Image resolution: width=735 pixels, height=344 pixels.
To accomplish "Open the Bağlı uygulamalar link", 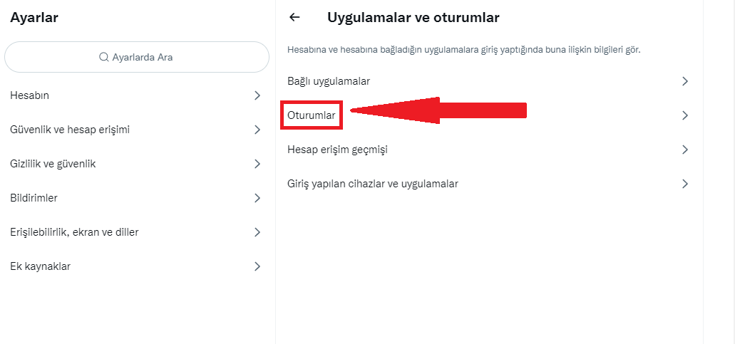I will (329, 81).
